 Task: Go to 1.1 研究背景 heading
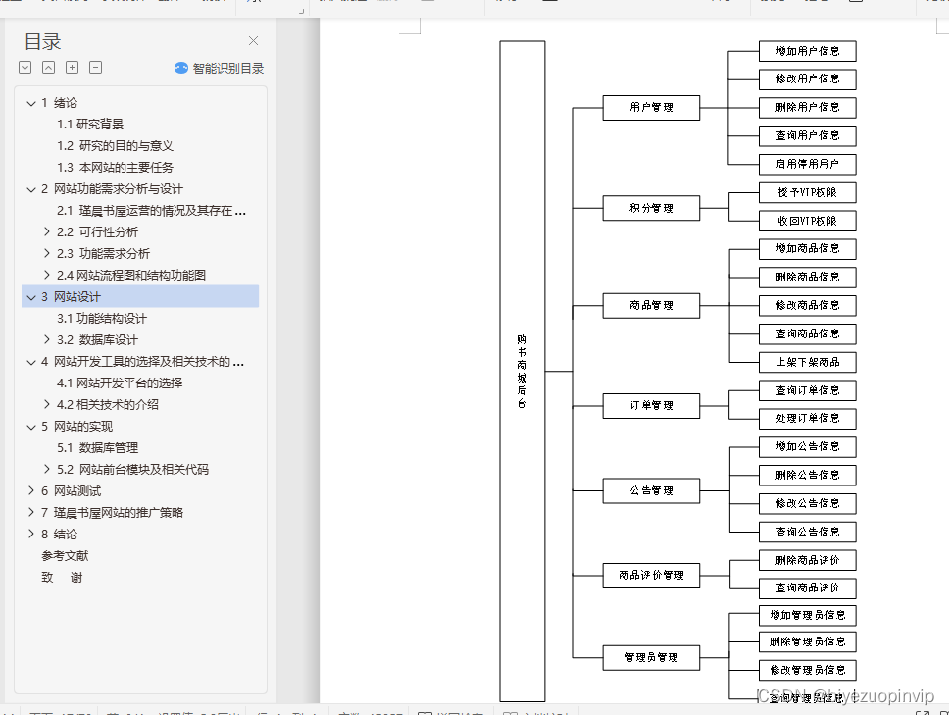click(x=90, y=125)
